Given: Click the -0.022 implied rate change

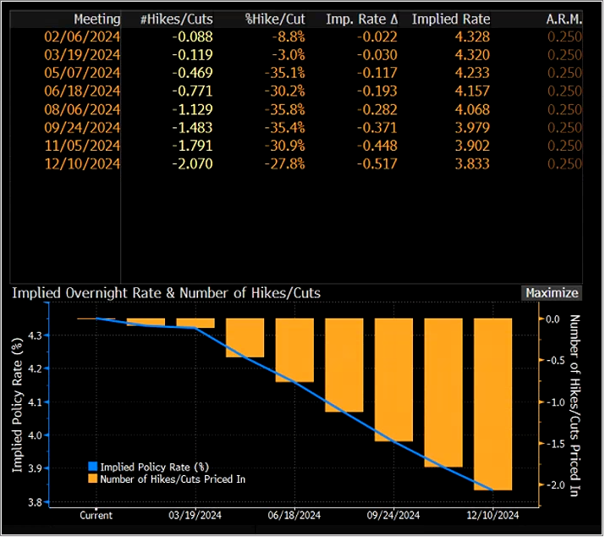Looking at the screenshot, I should click(377, 36).
